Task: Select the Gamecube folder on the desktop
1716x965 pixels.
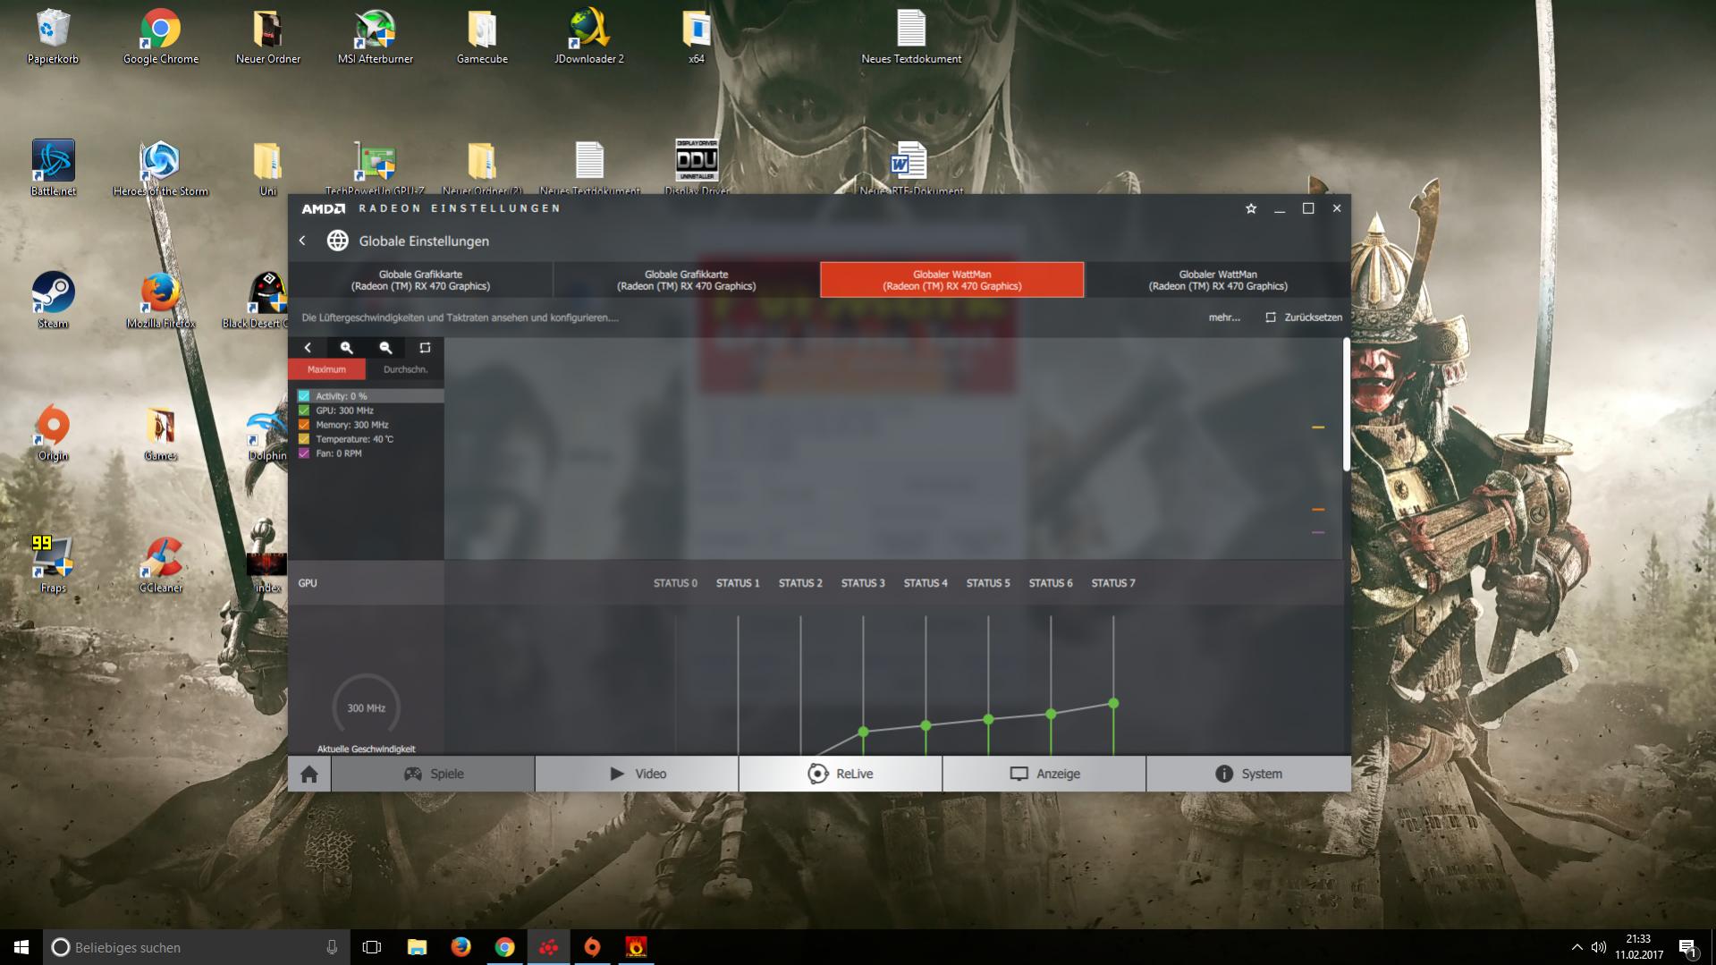Action: click(x=482, y=37)
